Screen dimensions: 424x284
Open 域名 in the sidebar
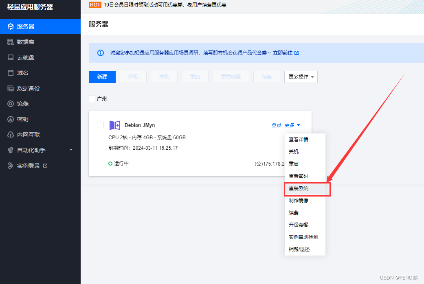(40, 73)
